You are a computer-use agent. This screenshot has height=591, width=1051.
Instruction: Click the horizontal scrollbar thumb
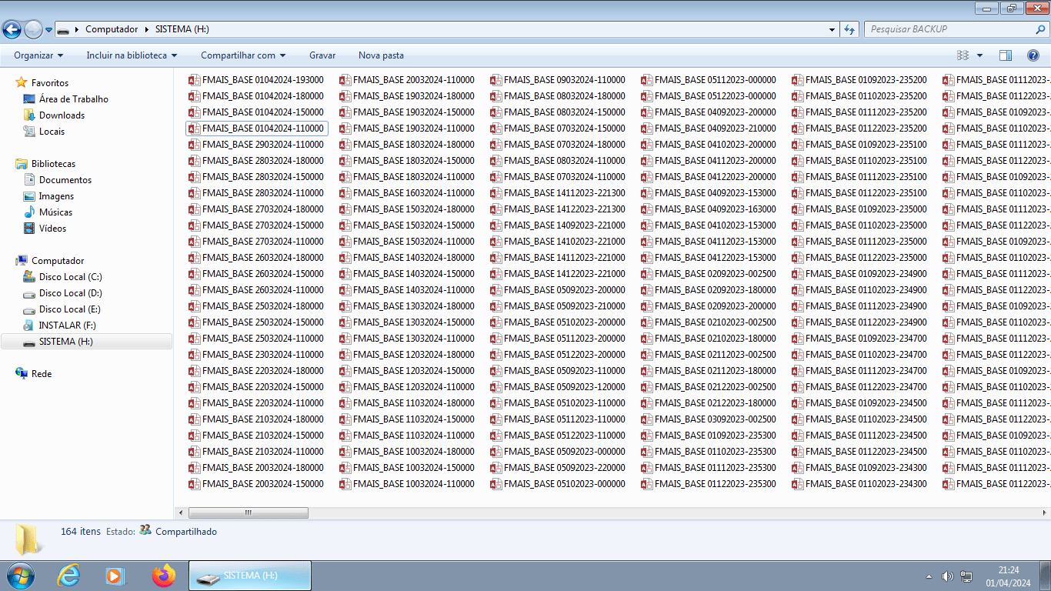(x=249, y=513)
